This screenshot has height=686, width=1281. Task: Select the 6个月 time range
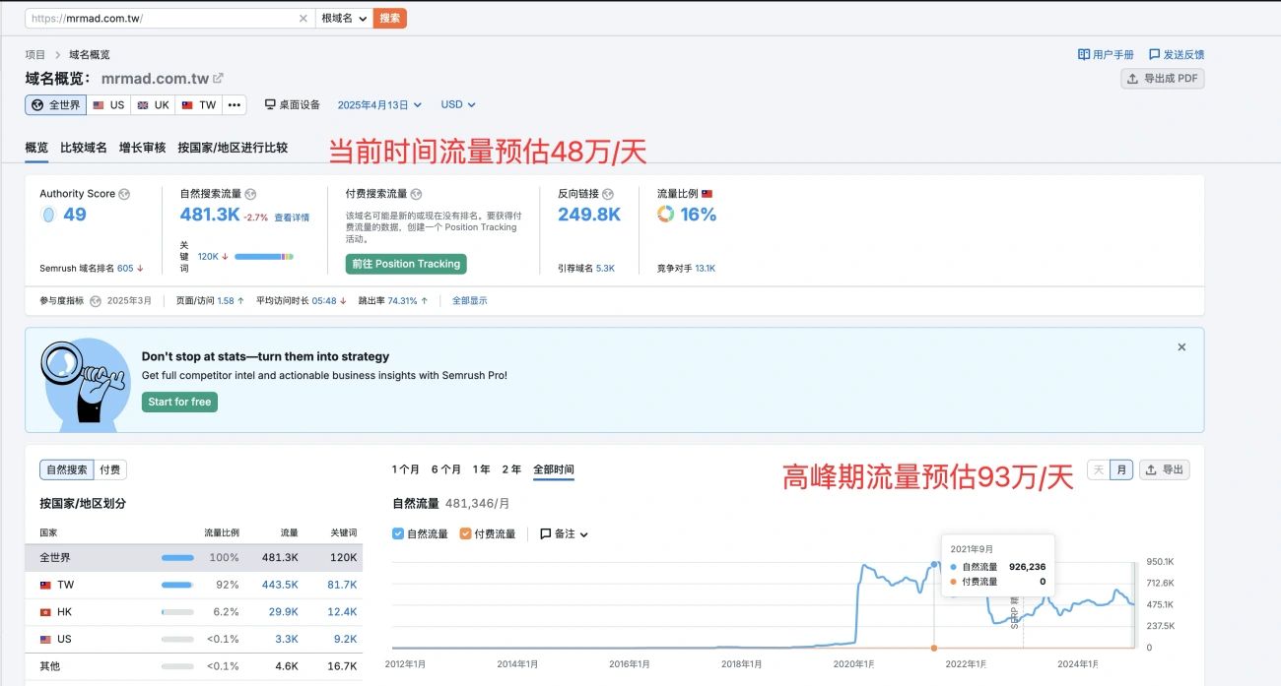click(446, 469)
